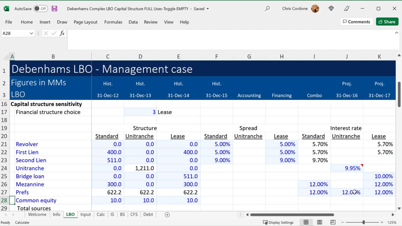Open the Saved status dropdown beside file name
Screen dimensions: 402x226
click(208, 9)
